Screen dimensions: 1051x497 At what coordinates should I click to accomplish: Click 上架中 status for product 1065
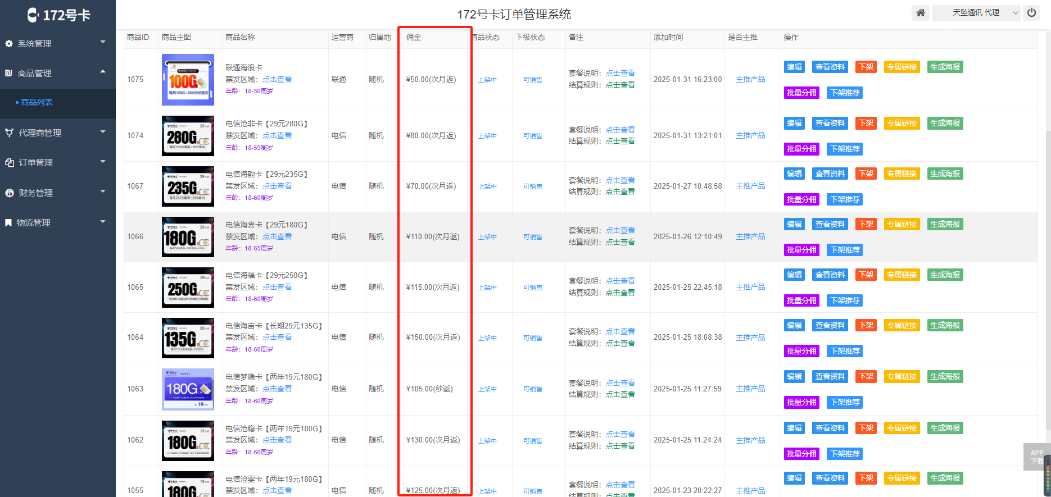[487, 288]
